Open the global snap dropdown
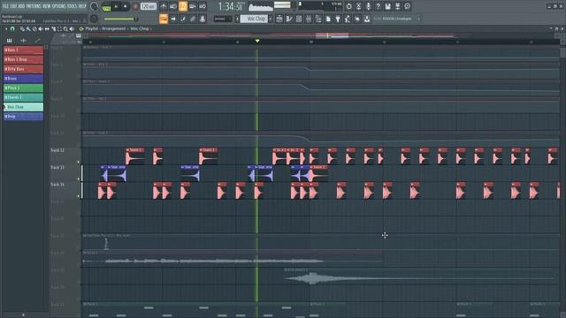566x318 pixels. pos(223,19)
